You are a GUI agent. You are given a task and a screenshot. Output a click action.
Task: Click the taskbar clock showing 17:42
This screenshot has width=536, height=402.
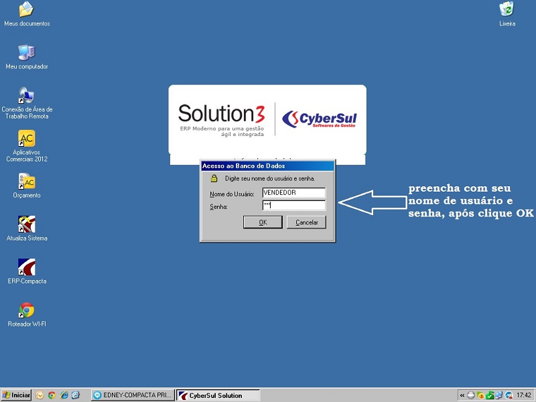pyautogui.click(x=523, y=395)
